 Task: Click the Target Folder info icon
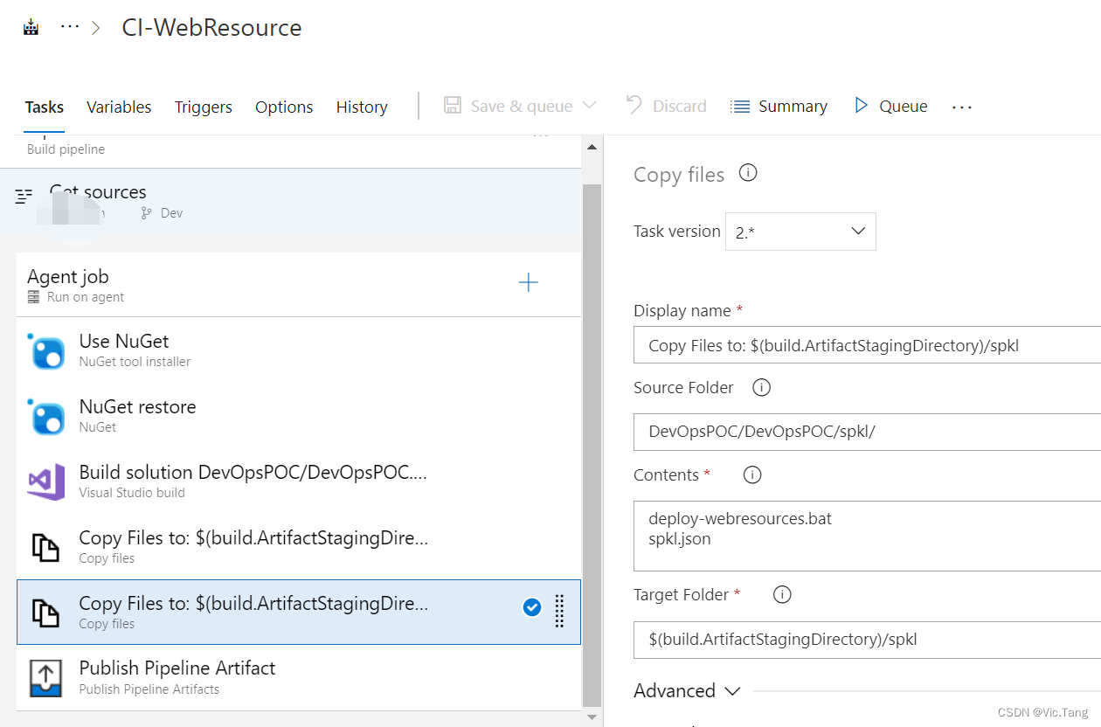pyautogui.click(x=781, y=594)
